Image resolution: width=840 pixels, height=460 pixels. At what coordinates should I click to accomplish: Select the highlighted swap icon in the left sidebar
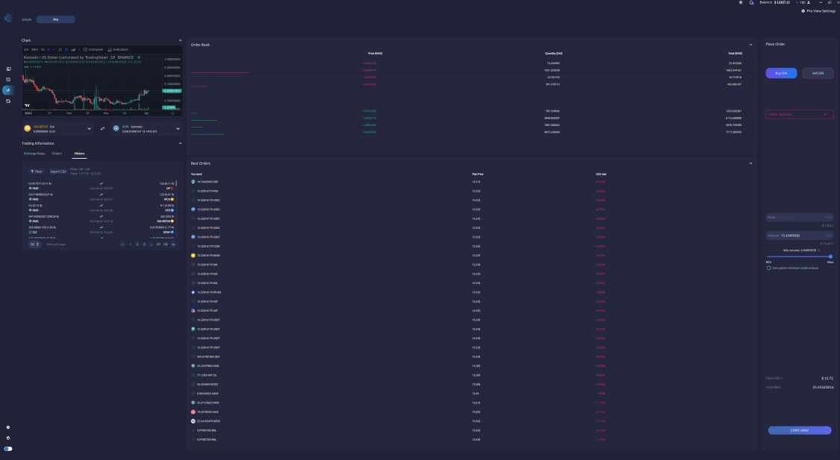click(x=7, y=90)
